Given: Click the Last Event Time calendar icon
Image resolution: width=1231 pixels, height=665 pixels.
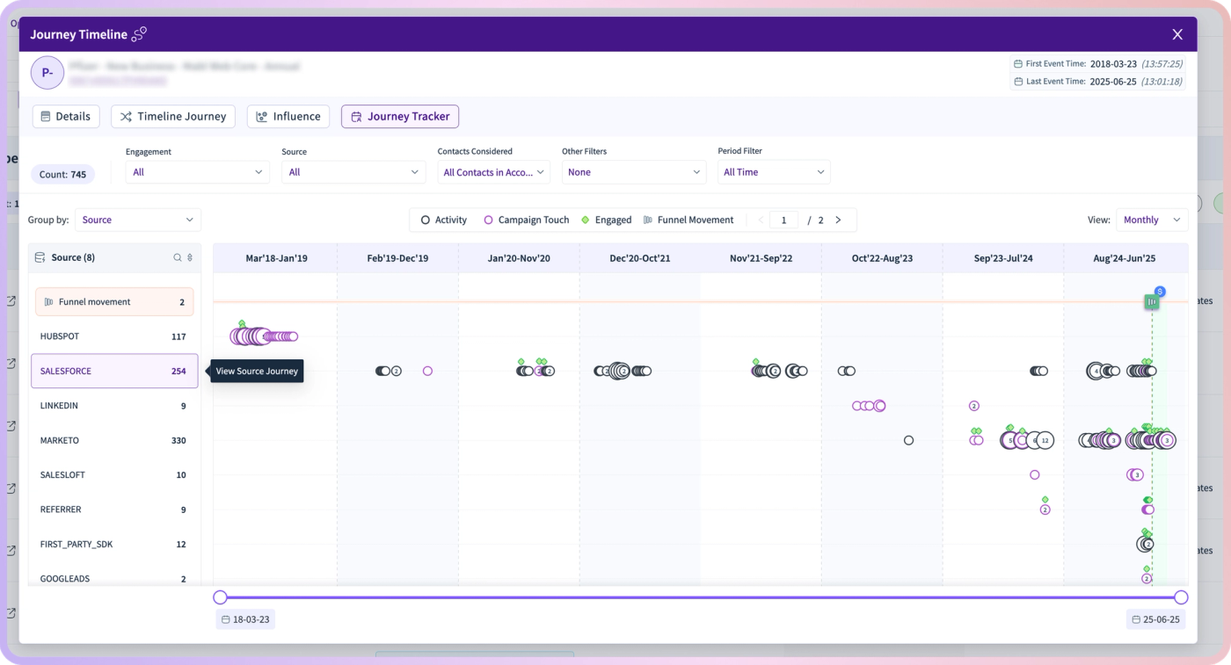Looking at the screenshot, I should tap(1018, 81).
